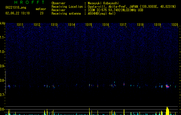Click the Receiver label

pyautogui.click(x=58, y=10)
